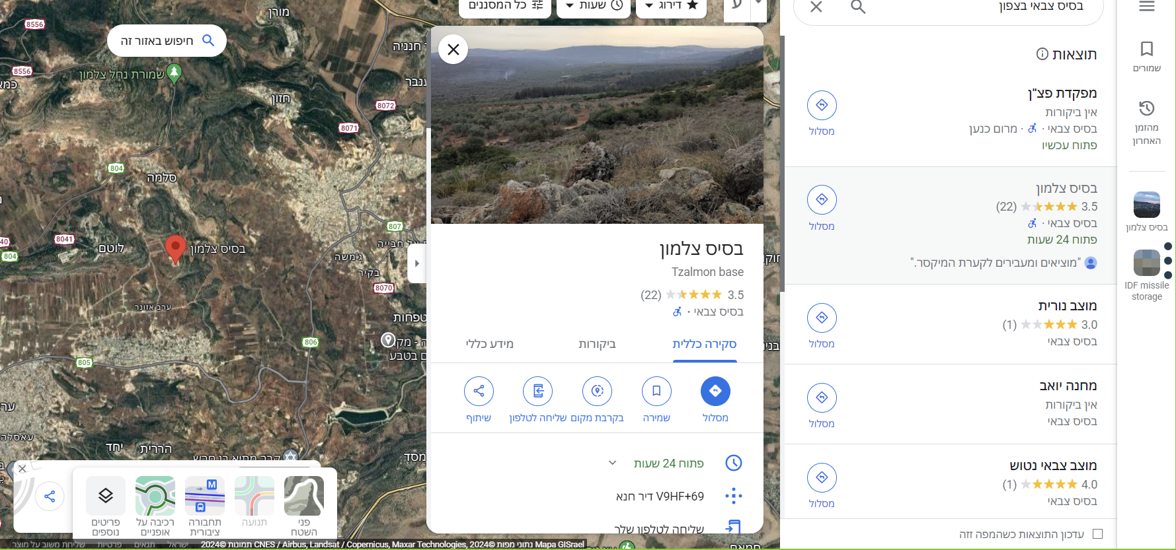Click the Tzalmon base English subtitle

pos(707,272)
